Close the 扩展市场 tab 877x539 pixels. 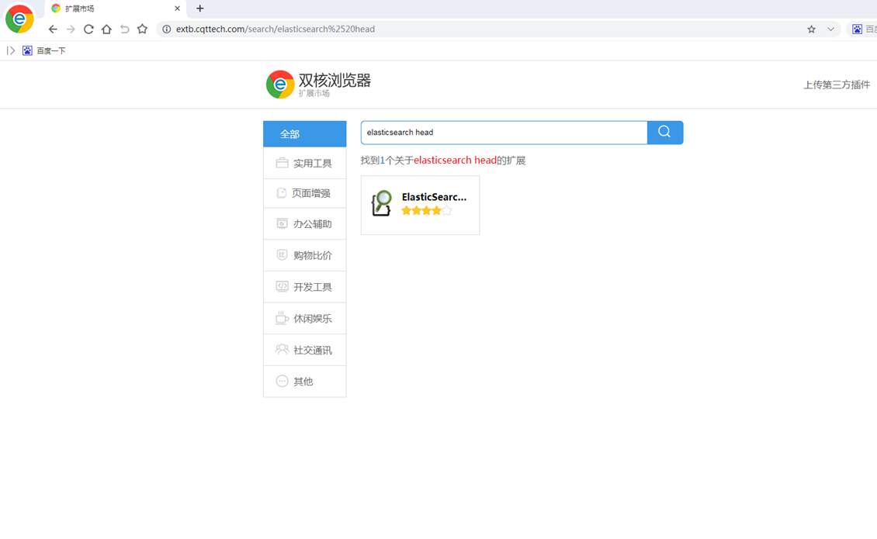coord(177,9)
